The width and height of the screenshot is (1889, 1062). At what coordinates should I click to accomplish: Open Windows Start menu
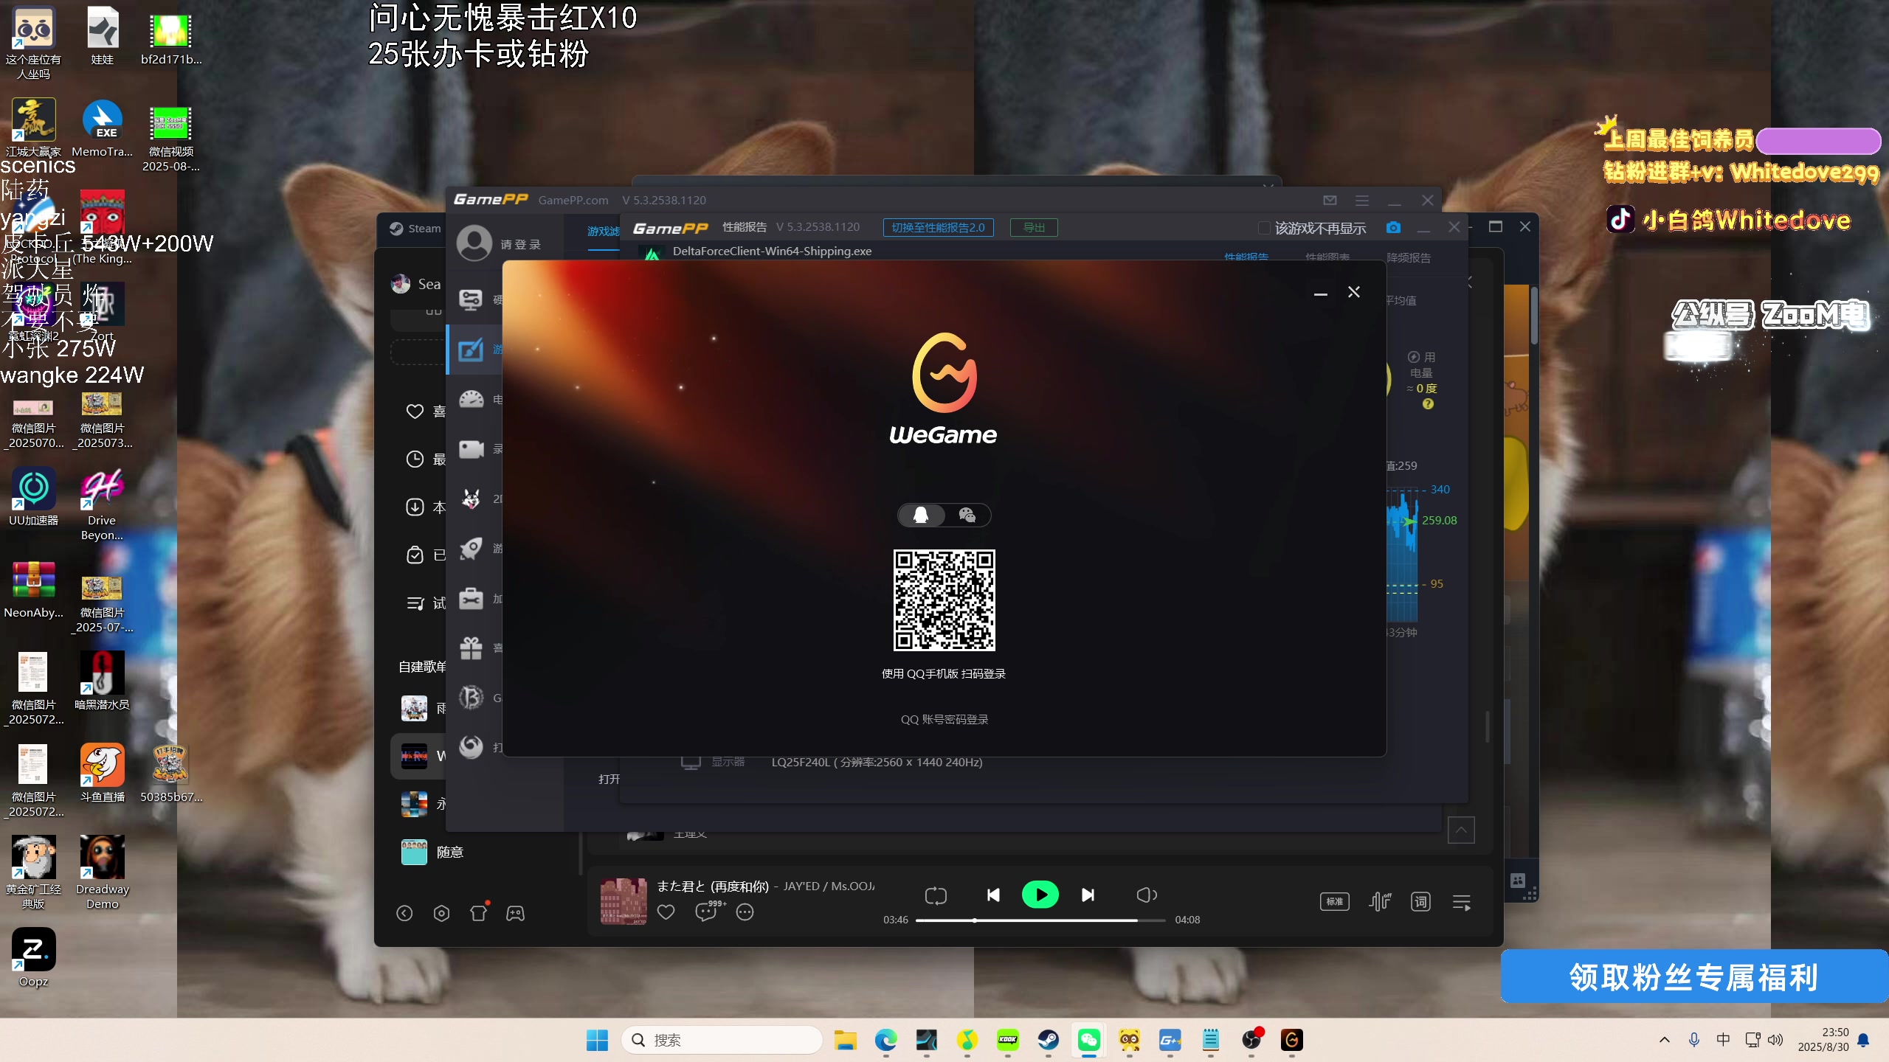[597, 1040]
